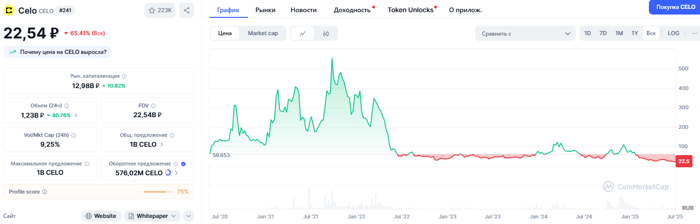Open the О прилож. tab
This screenshot has height=224, width=700.
pyautogui.click(x=466, y=10)
